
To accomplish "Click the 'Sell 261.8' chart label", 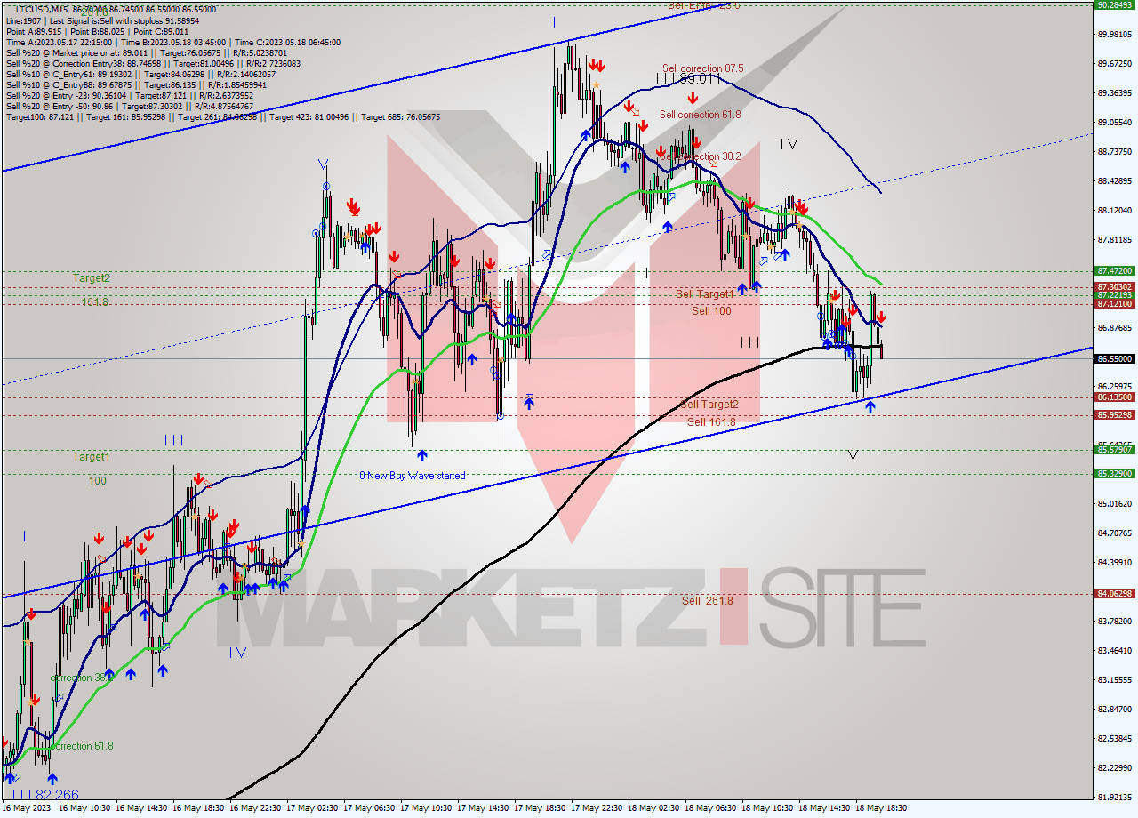I will (x=708, y=601).
